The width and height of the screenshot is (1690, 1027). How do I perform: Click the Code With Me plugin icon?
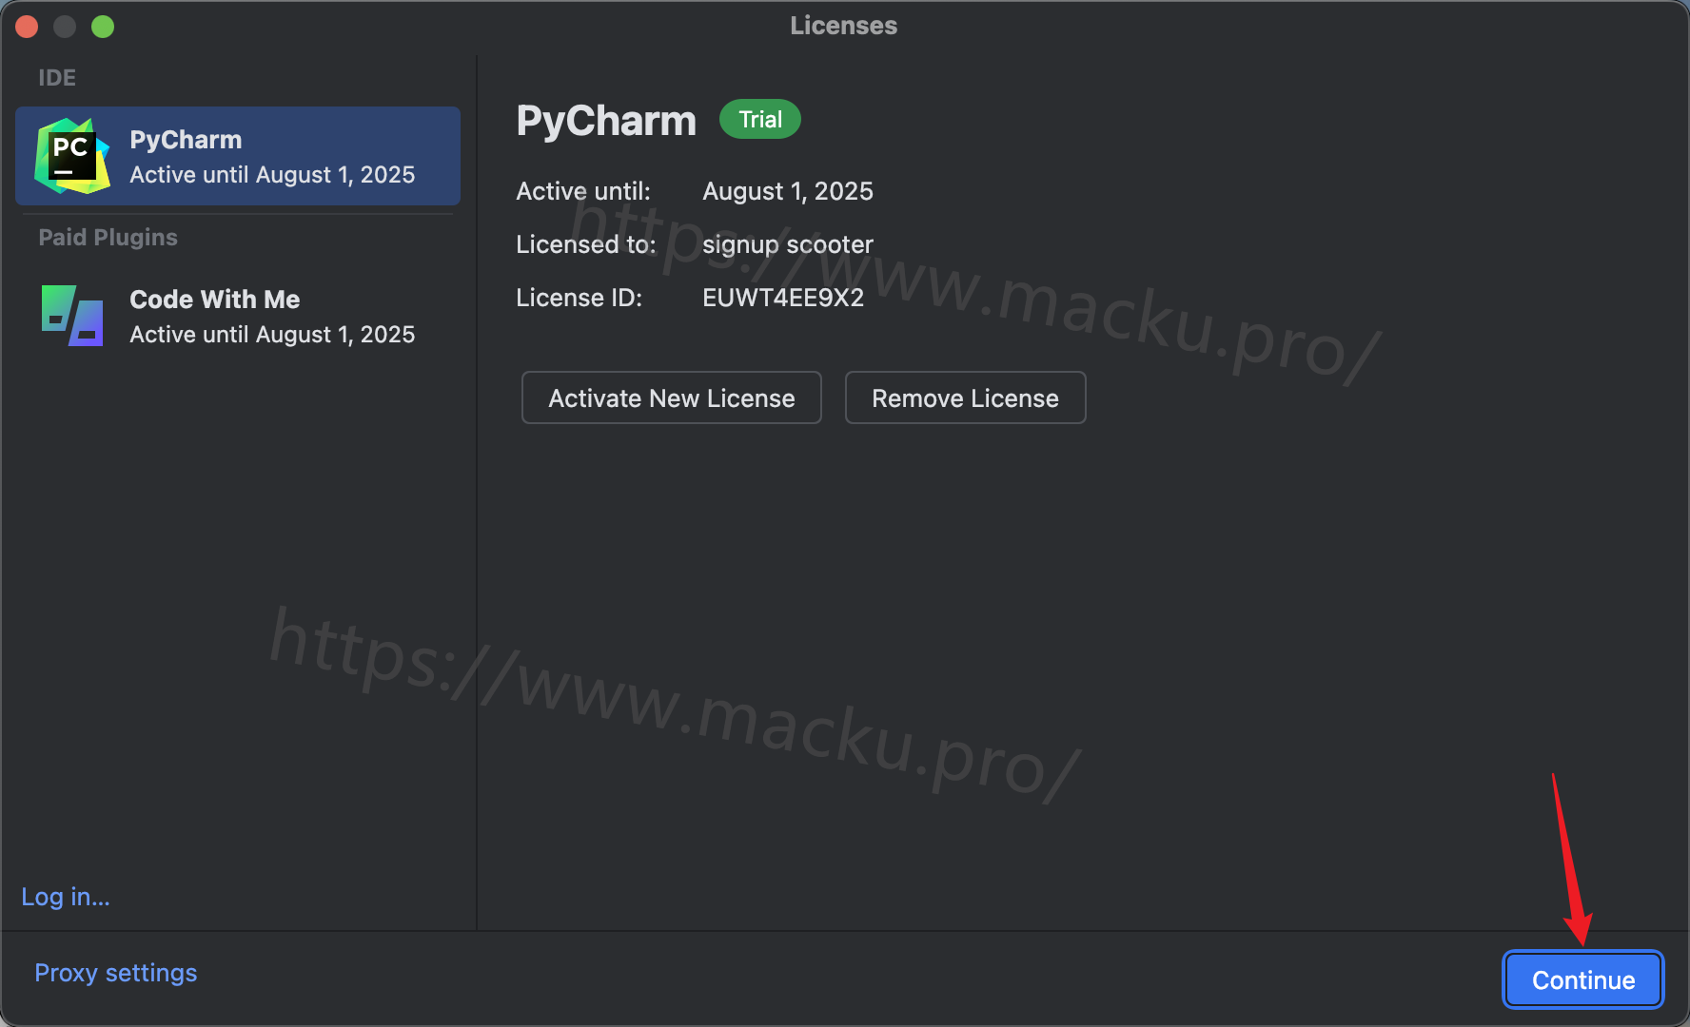pos(72,315)
